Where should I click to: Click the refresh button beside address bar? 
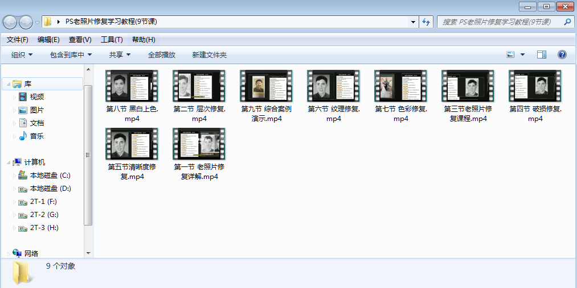coord(426,22)
